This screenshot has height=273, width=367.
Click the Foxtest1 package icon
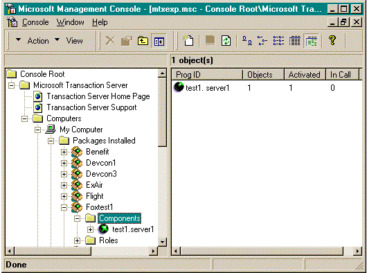click(x=77, y=207)
